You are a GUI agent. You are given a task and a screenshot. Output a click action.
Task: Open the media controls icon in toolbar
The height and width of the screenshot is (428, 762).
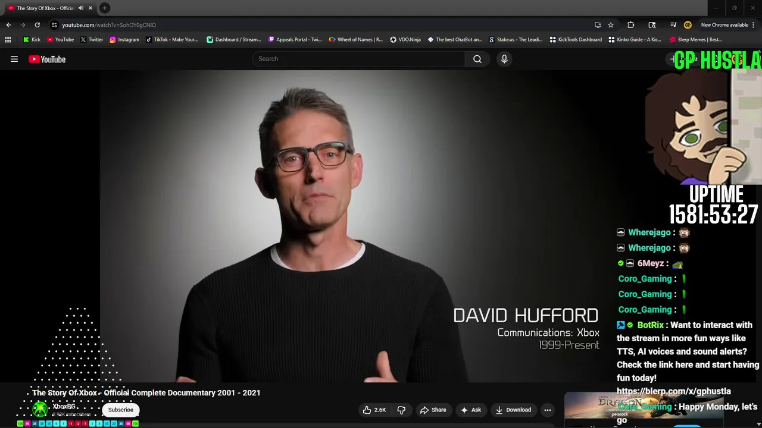[673, 25]
